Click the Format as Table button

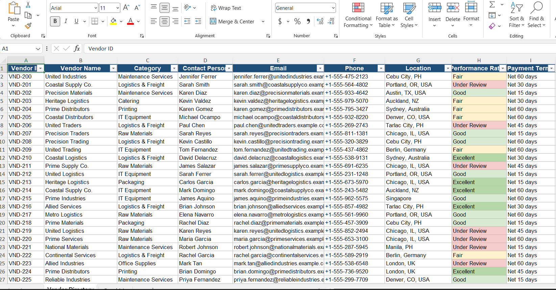[x=387, y=15]
